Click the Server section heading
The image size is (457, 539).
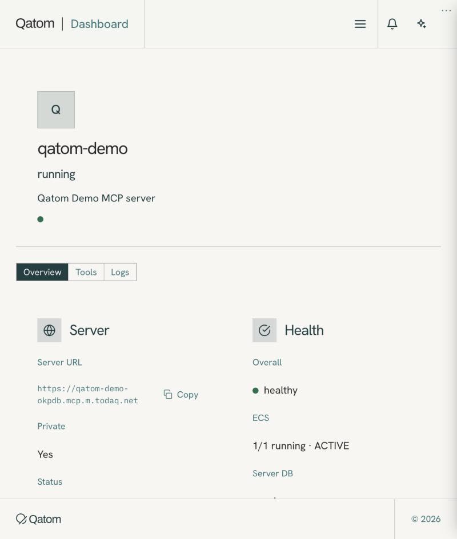[89, 330]
